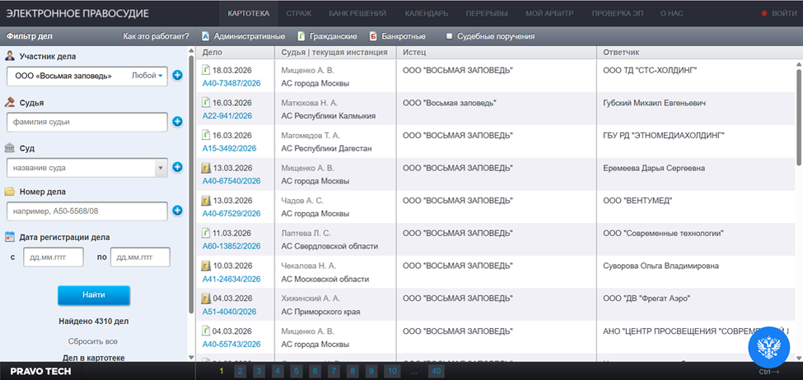The width and height of the screenshot is (803, 380).
Task: Add another court with plus icon
Action: 177,167
